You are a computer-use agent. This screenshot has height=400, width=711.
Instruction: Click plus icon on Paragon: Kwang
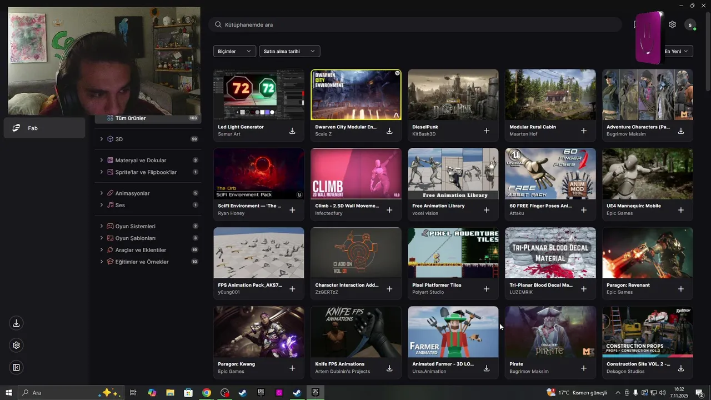(292, 368)
